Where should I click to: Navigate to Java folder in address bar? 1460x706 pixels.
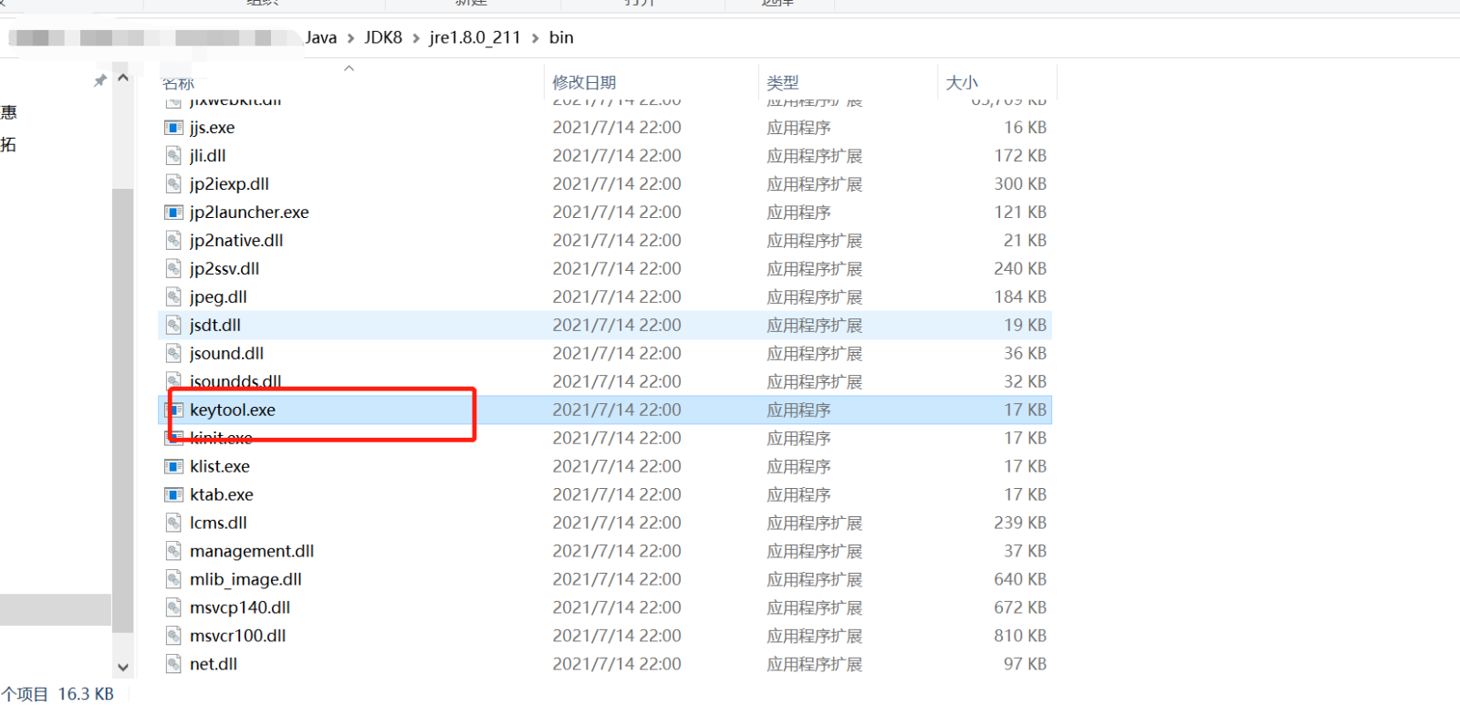[320, 37]
